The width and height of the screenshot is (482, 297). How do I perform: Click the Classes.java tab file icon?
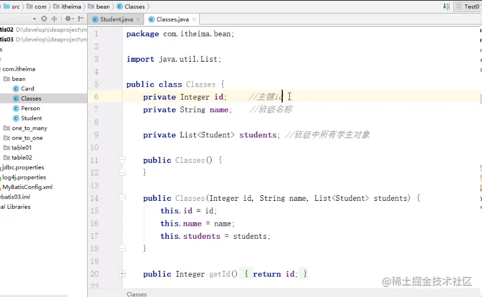[x=151, y=19]
